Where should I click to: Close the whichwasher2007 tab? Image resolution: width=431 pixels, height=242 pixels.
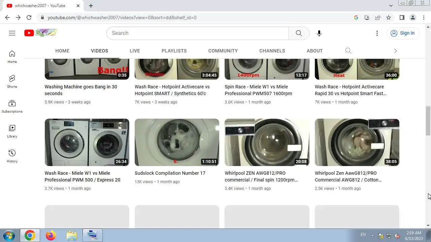78,6
